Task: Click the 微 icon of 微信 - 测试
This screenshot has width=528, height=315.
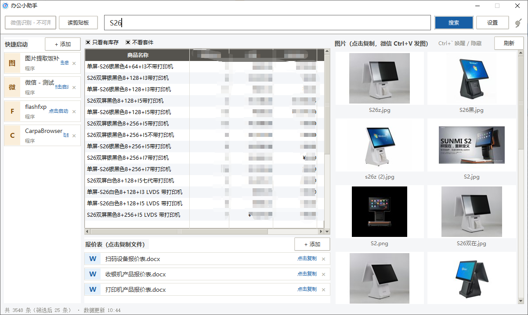Action: point(12,87)
